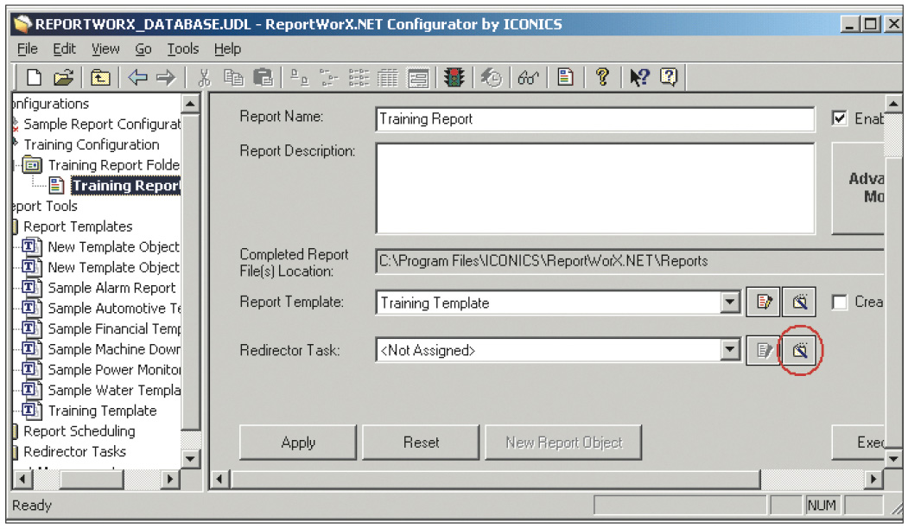Click tree pane scroll-up arrow

[x=191, y=105]
